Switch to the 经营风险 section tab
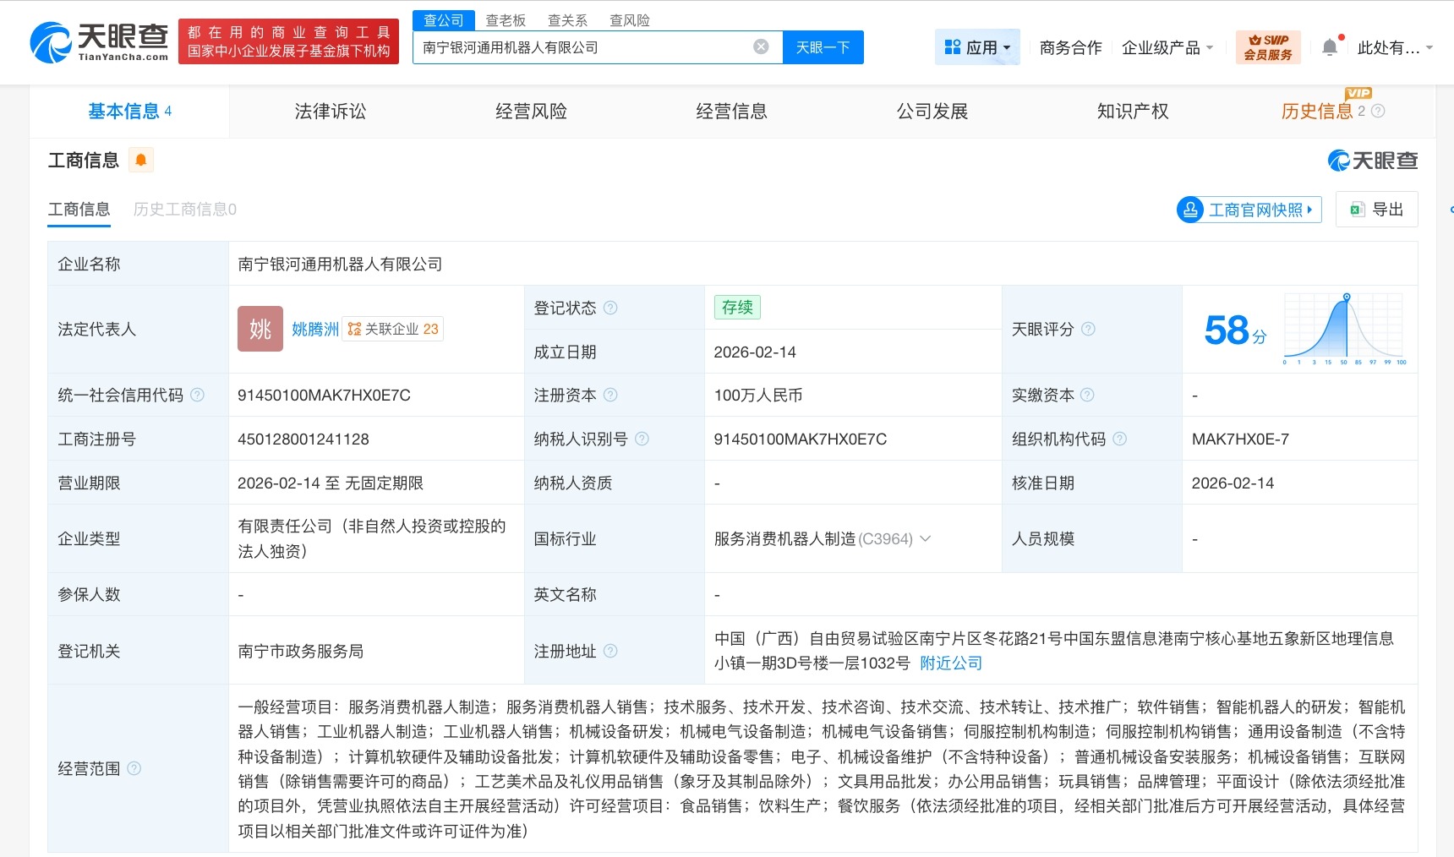1454x857 pixels. [531, 111]
